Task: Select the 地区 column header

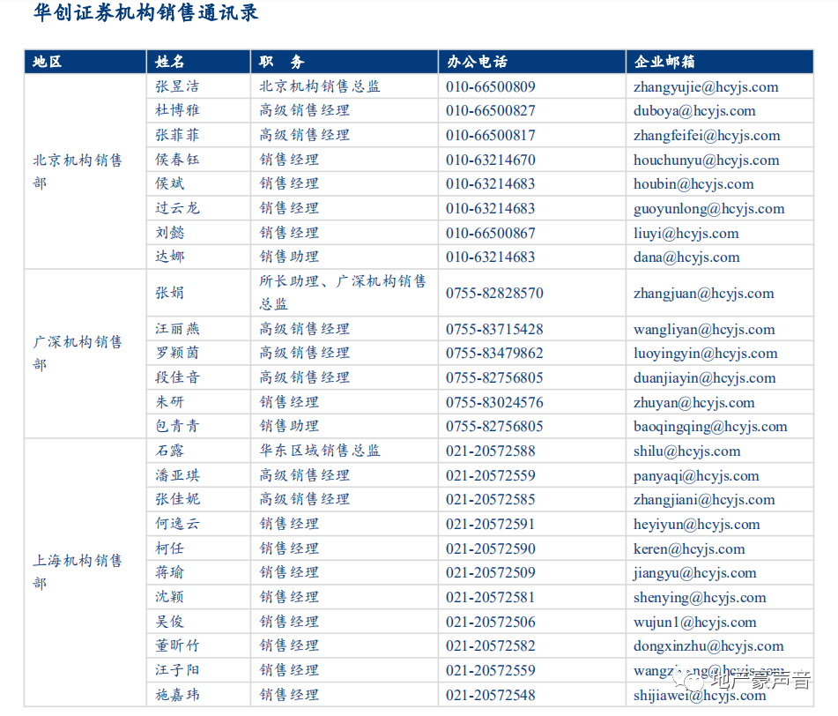Action: [x=48, y=62]
